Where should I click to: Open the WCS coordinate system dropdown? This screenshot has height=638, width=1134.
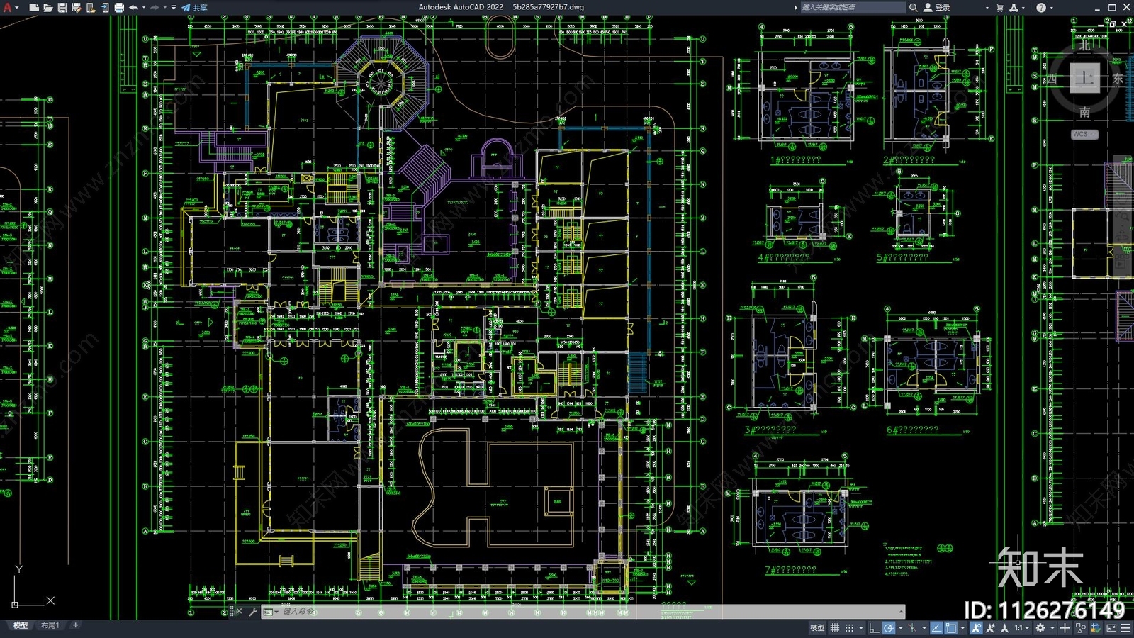(x=1084, y=134)
